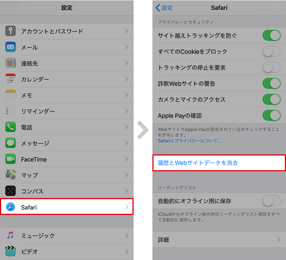Select the マップ settings label
The width and height of the screenshot is (286, 260).
pos(30,175)
